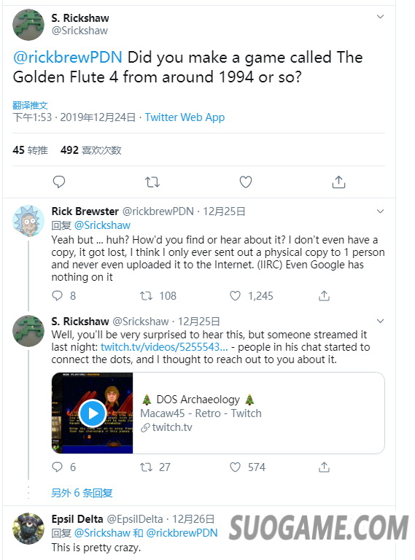The width and height of the screenshot is (415, 560).
Task: Open the twitch.tv/videos link in the reply
Action: pyautogui.click(x=164, y=347)
